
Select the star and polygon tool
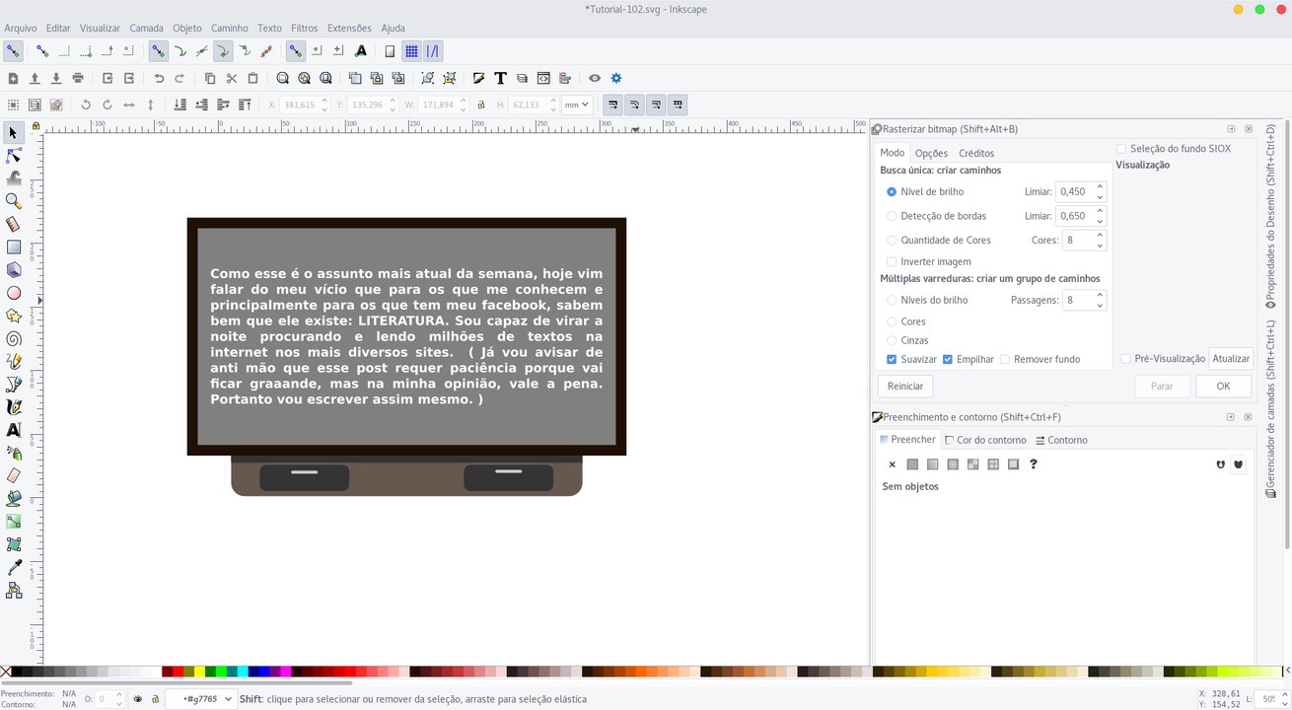click(14, 316)
